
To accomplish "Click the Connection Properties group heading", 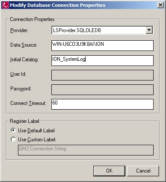I will click(32, 19).
